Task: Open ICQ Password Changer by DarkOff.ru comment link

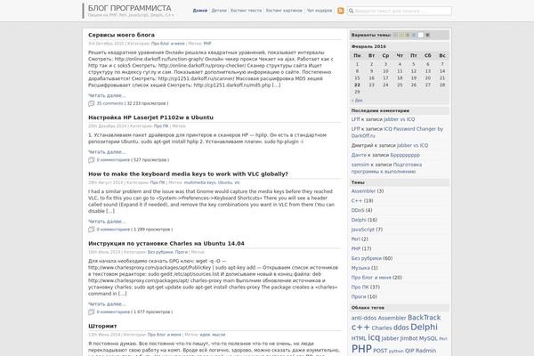Action: (x=397, y=133)
